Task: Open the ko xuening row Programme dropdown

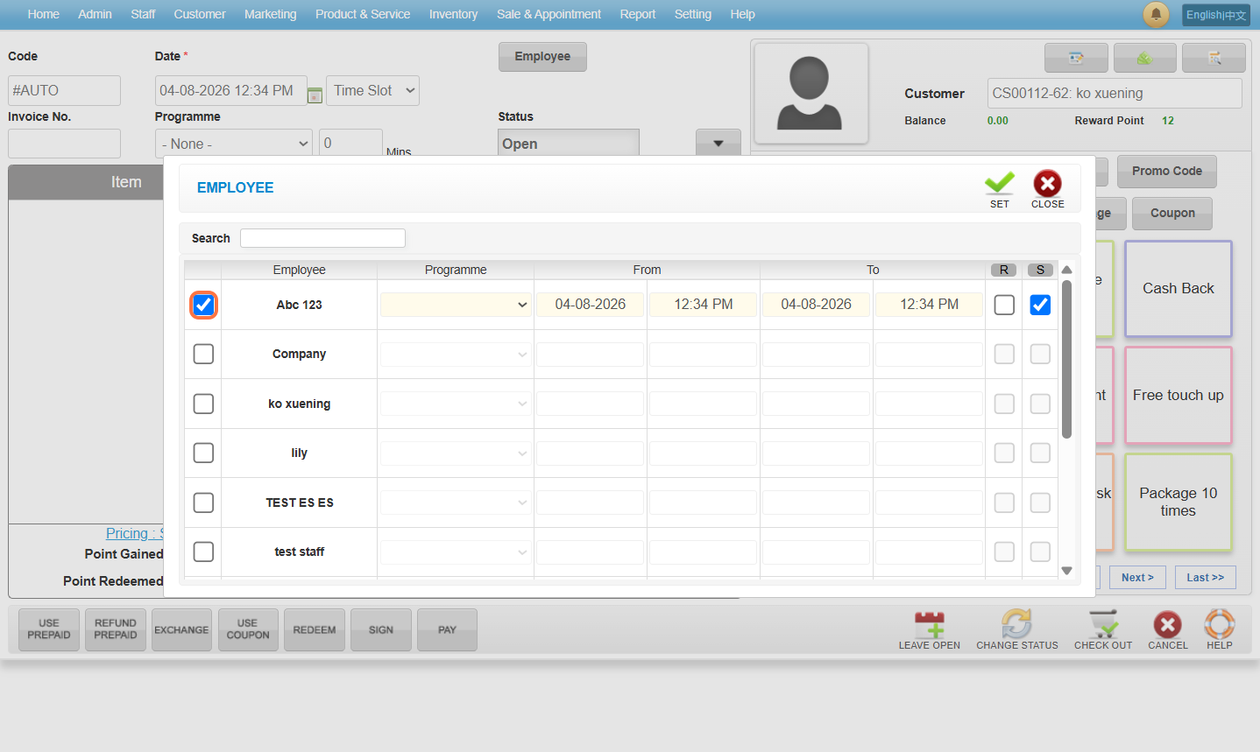Action: click(x=456, y=404)
